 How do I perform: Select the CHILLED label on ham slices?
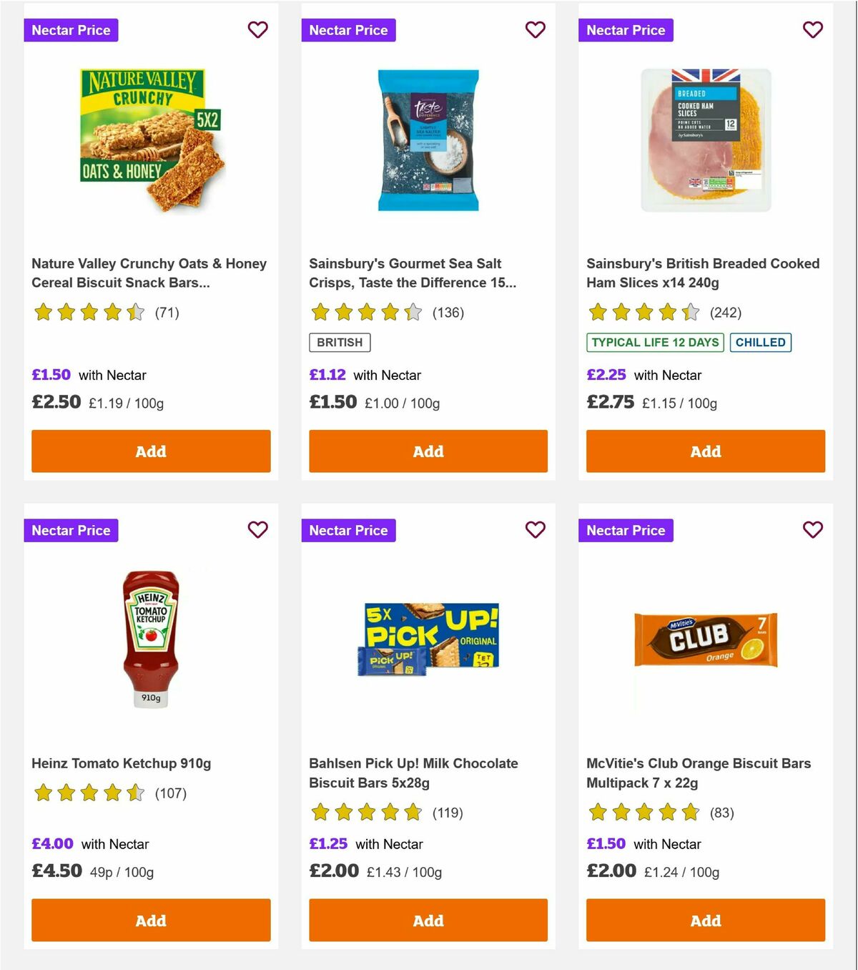point(760,343)
